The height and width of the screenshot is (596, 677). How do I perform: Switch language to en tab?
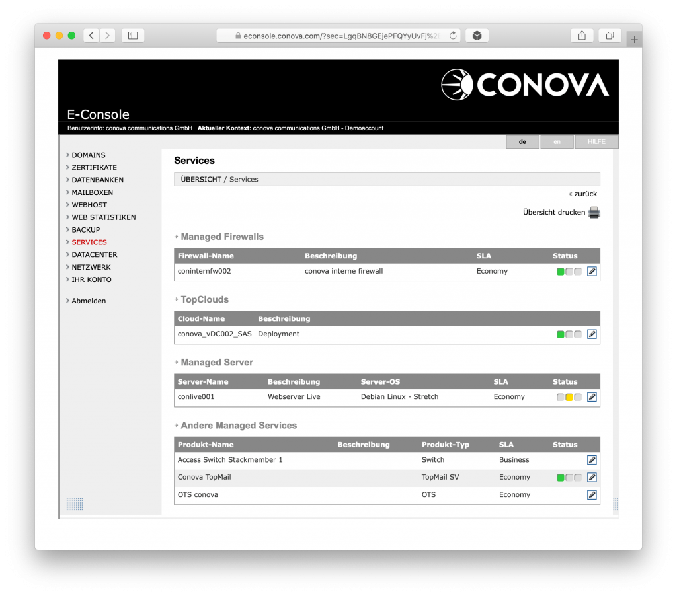(557, 142)
